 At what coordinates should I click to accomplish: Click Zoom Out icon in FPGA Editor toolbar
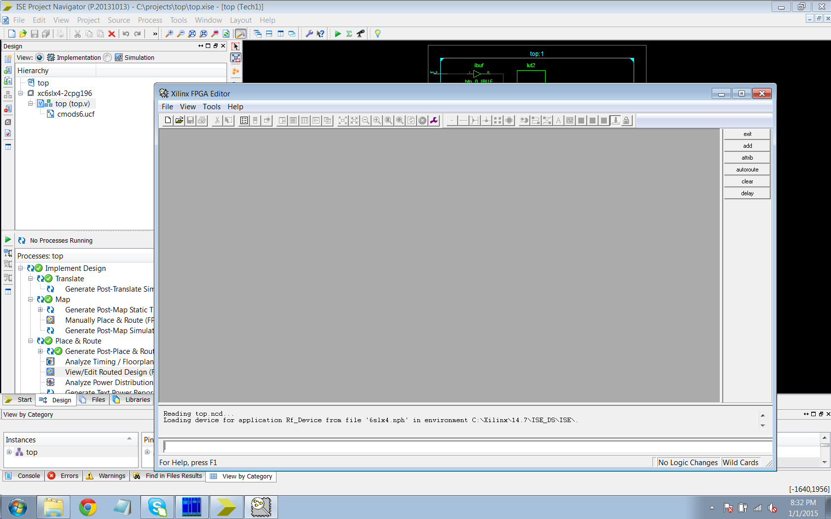coord(366,121)
